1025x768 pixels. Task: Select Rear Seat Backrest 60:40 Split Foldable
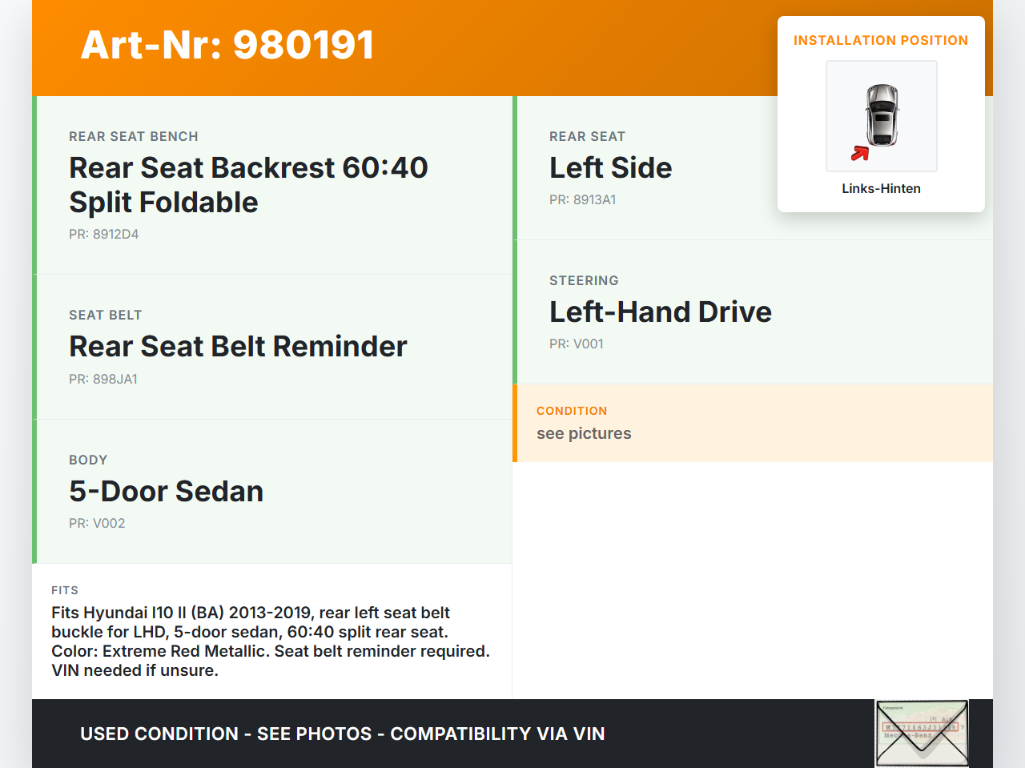coord(248,185)
